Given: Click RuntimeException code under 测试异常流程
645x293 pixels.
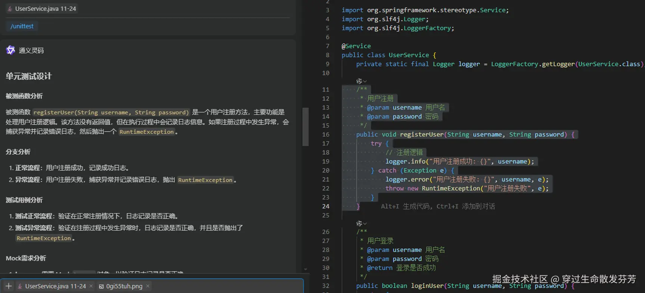Looking at the screenshot, I should 44,238.
